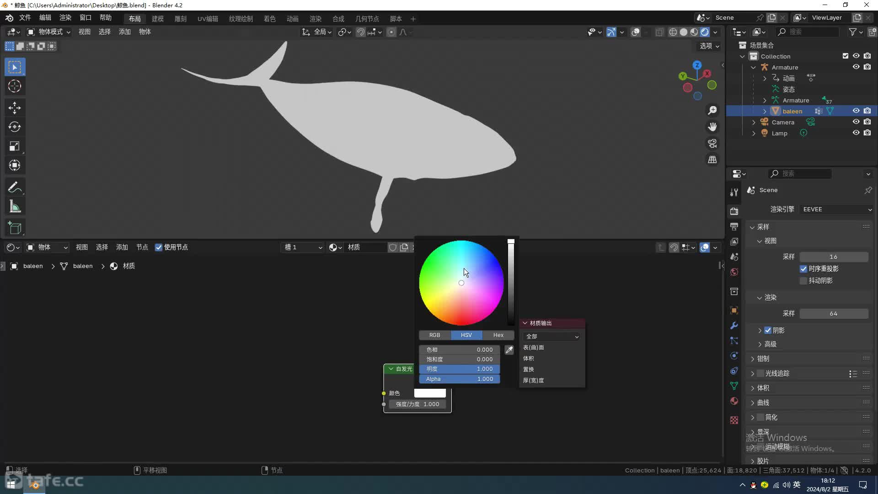Click the viewport zoom magnifier icon
The image size is (878, 494).
pyautogui.click(x=712, y=111)
